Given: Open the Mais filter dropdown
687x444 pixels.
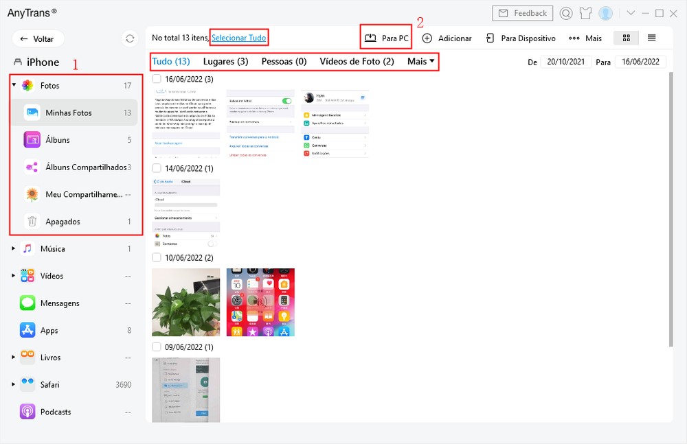Looking at the screenshot, I should [x=421, y=61].
